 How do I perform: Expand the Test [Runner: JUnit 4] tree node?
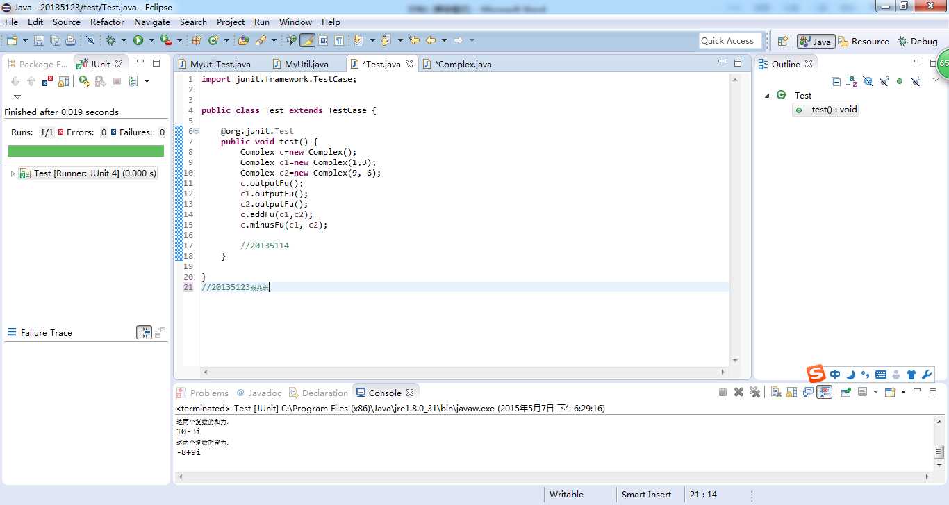coord(13,173)
